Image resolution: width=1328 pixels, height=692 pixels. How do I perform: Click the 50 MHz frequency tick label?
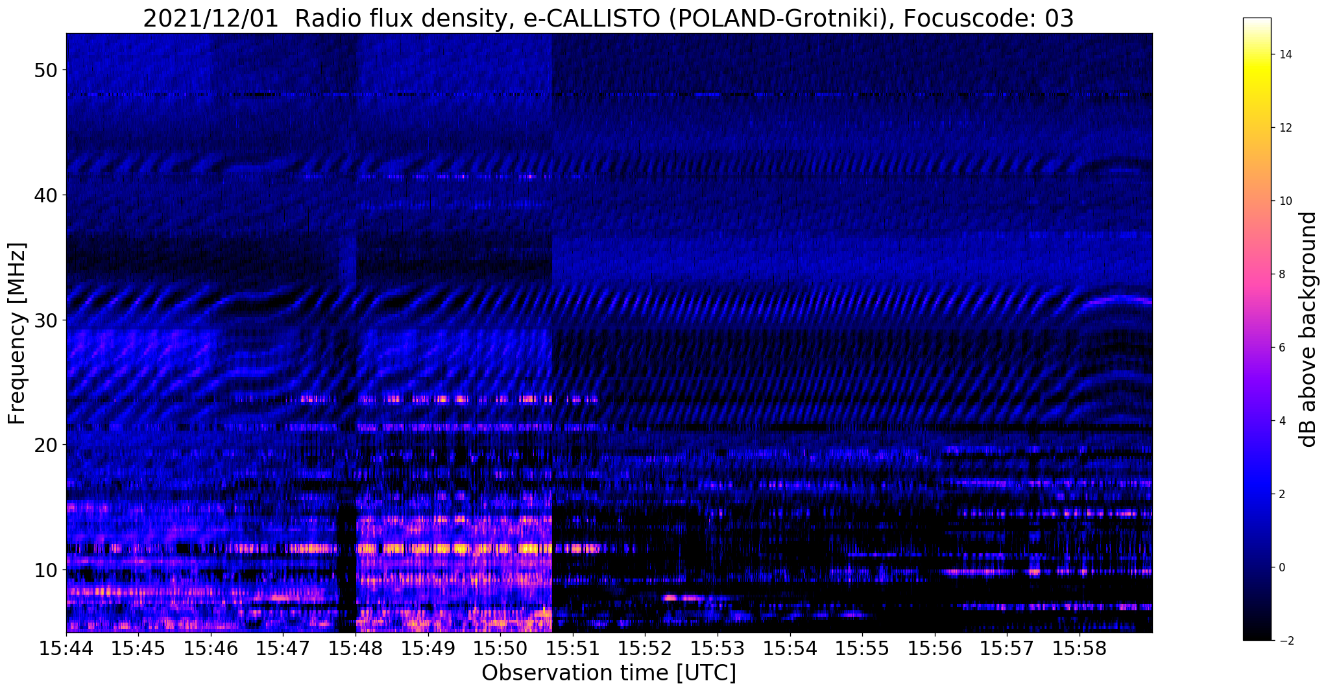click(45, 70)
